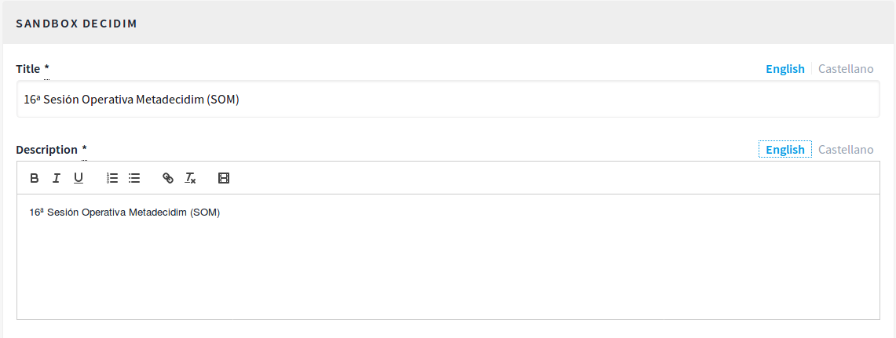Toggle underline formatting in the editor toolbar

79,178
